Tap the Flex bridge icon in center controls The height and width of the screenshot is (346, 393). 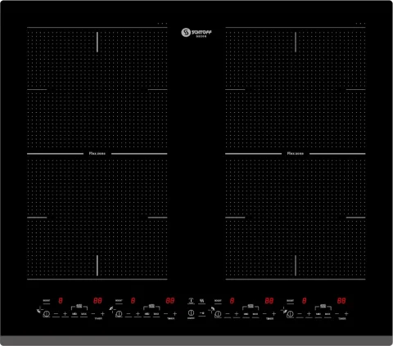[191, 300]
